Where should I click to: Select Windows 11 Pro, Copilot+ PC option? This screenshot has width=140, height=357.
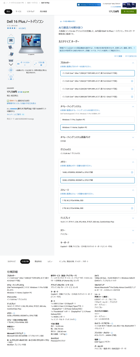97,120
